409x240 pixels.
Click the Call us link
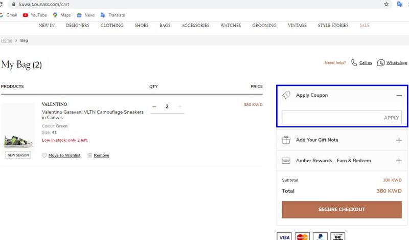coord(366,62)
